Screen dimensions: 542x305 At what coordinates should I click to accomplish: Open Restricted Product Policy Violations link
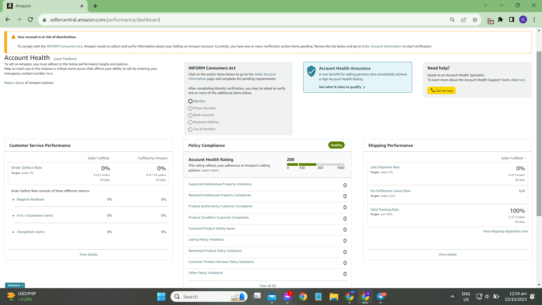[x=215, y=251]
